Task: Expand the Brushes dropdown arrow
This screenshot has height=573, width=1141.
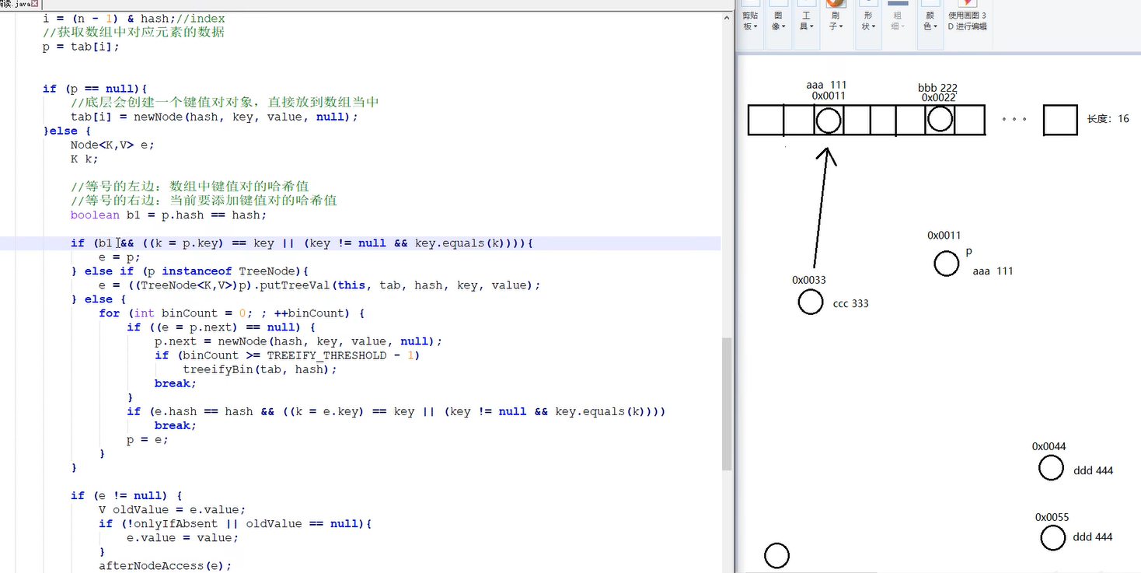Action: pos(842,27)
